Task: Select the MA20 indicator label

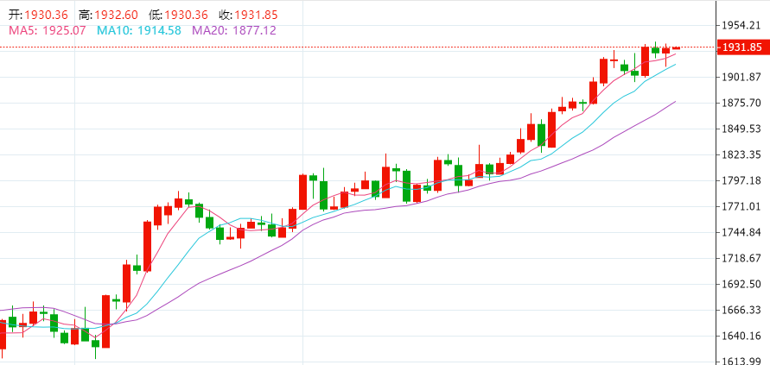Action: (x=233, y=30)
